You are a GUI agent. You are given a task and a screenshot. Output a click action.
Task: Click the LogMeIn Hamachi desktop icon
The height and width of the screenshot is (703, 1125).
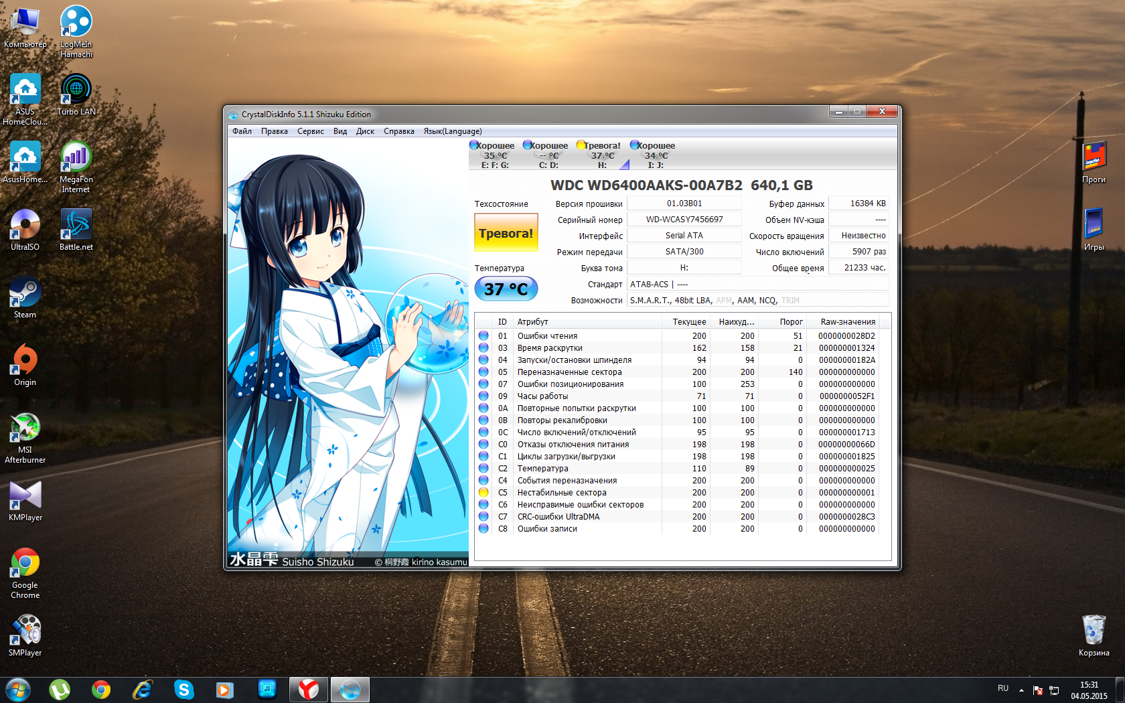click(x=76, y=32)
